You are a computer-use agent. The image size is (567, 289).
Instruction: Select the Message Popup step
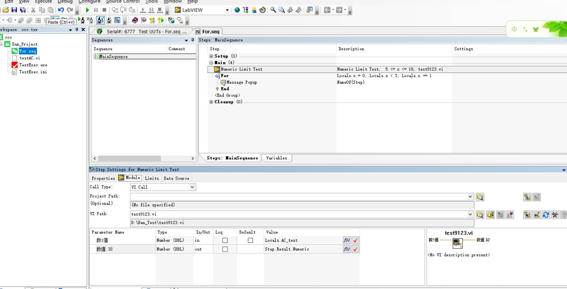pos(241,82)
